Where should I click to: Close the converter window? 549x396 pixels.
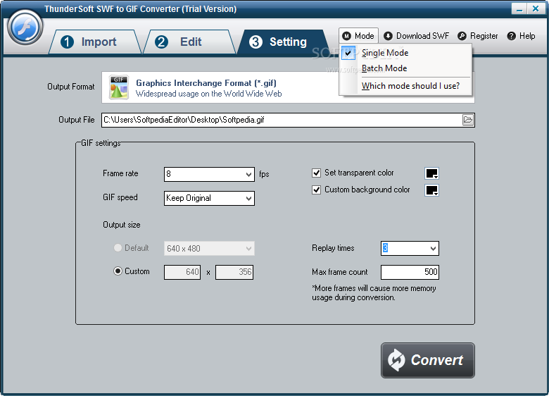coord(536,8)
